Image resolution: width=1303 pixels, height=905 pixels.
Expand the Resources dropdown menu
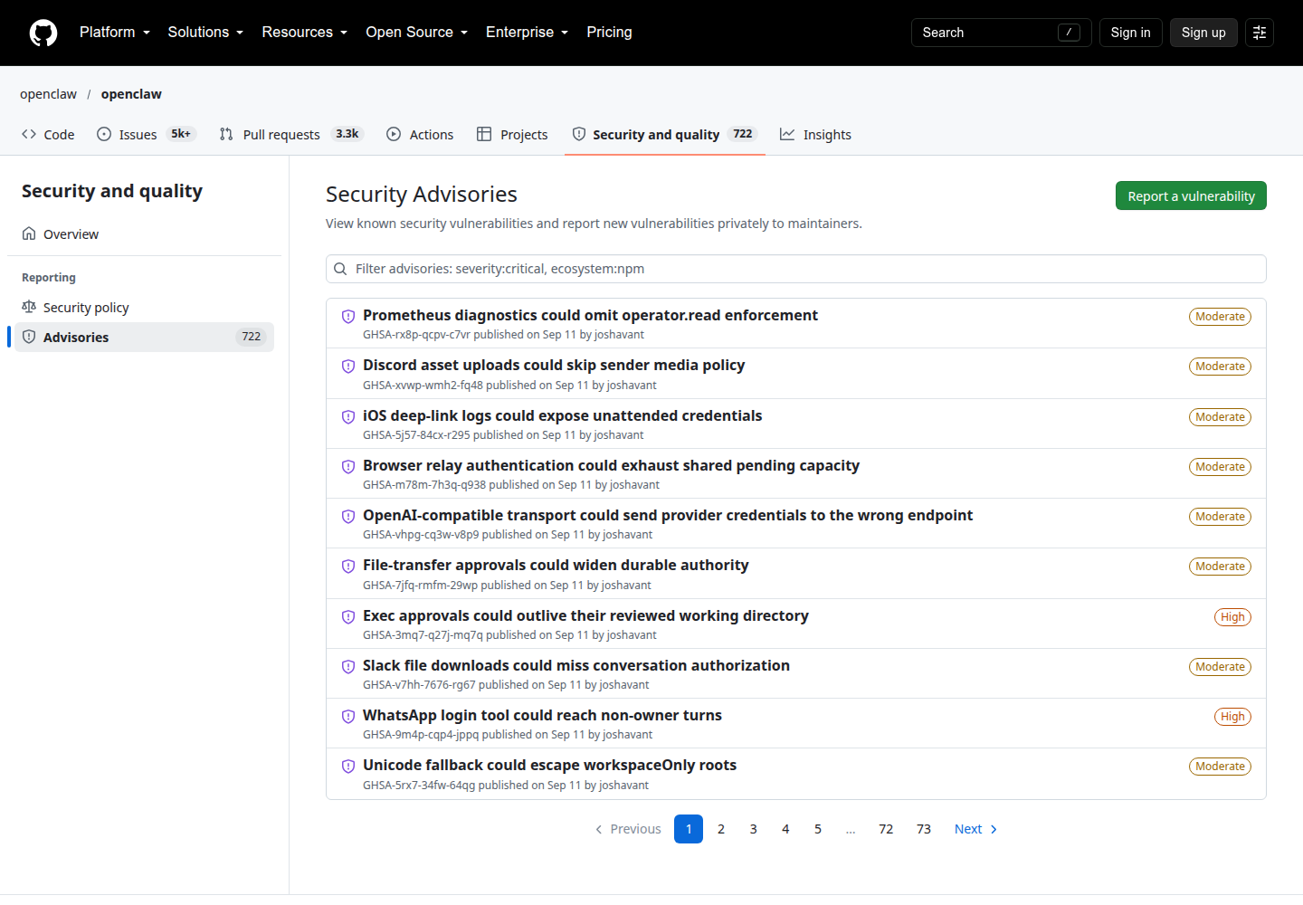pyautogui.click(x=305, y=33)
